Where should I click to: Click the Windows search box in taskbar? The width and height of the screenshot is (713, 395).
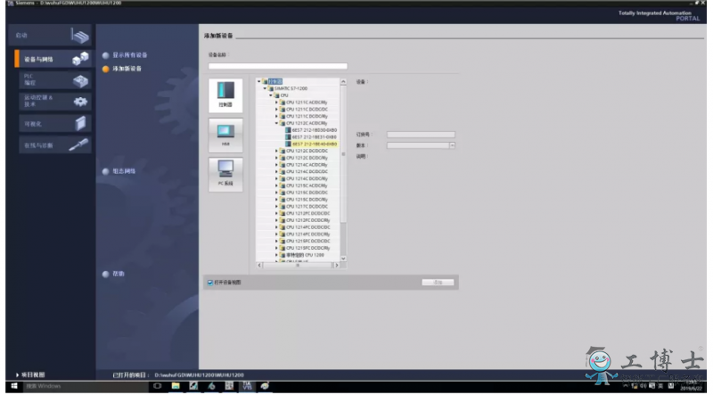click(x=84, y=386)
